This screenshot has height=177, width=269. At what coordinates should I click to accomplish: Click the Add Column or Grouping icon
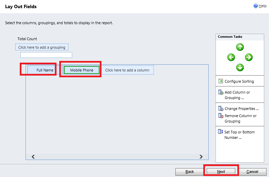pyautogui.click(x=221, y=92)
